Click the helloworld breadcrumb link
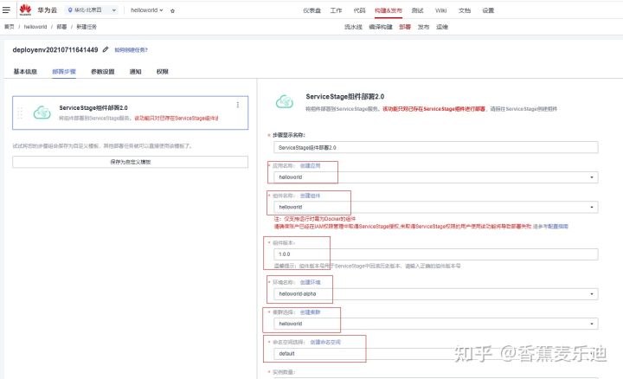 (35, 27)
